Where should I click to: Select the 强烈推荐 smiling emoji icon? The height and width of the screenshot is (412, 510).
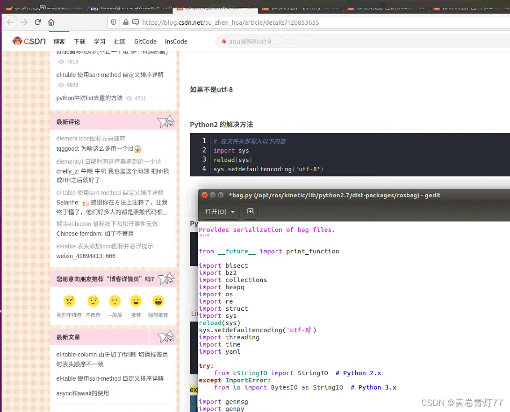click(x=158, y=301)
